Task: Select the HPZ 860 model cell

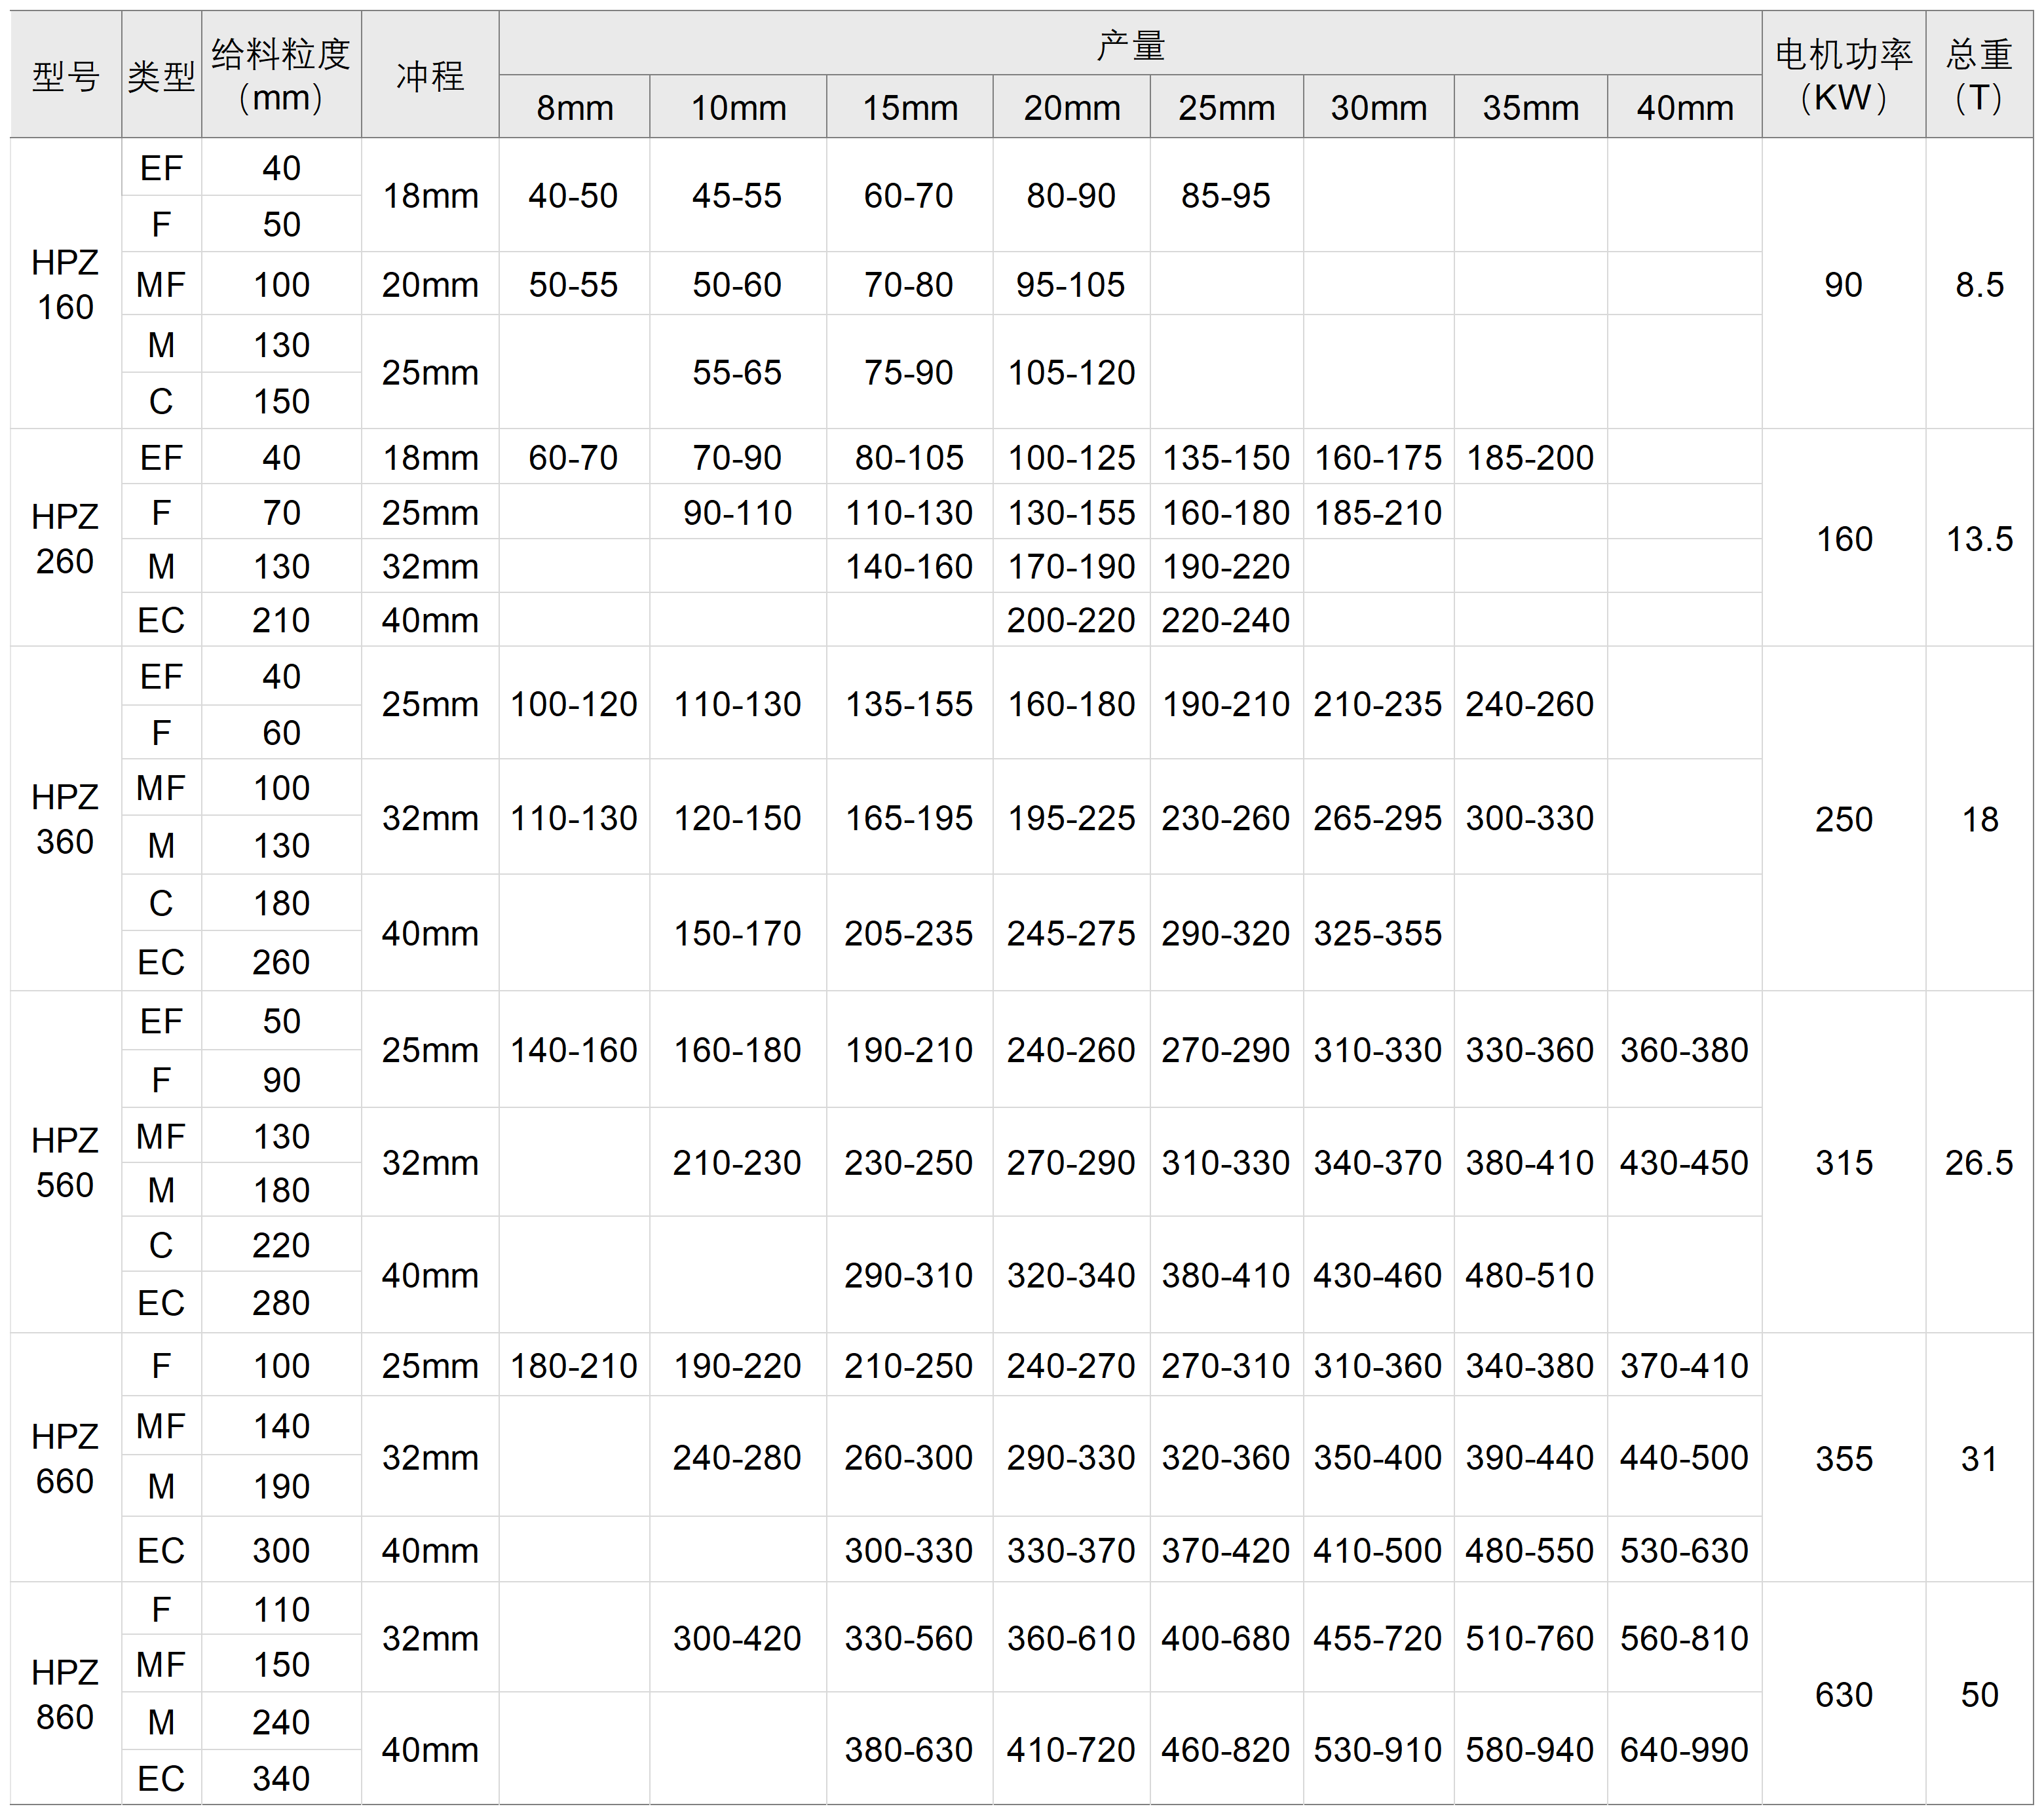Action: point(65,1694)
